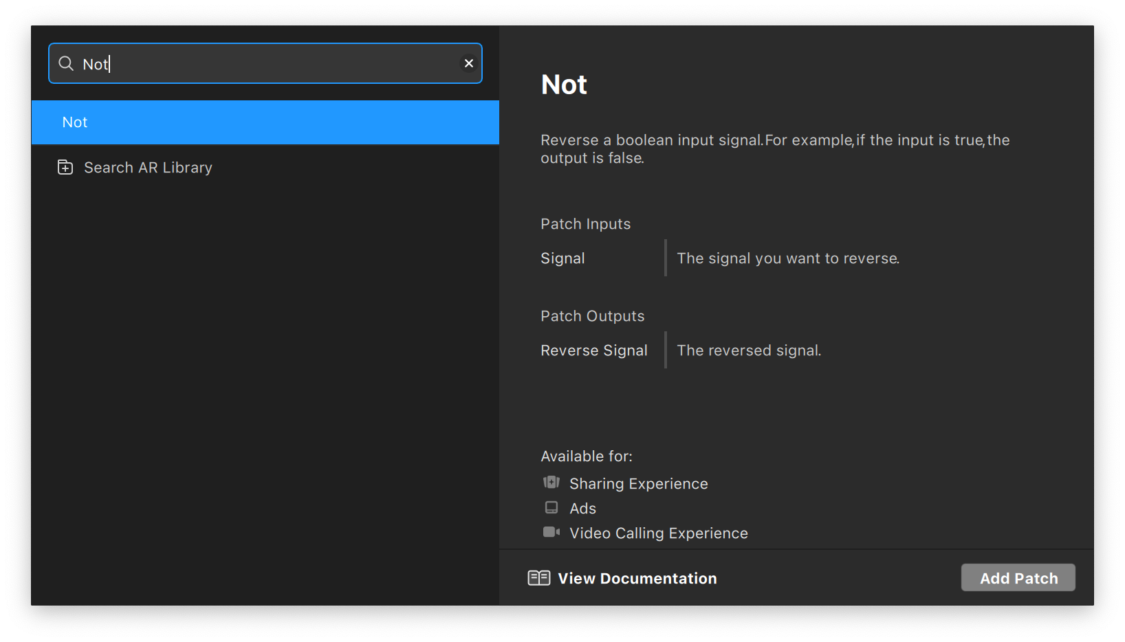
Task: Clear the search field with the X button
Action: tap(469, 63)
